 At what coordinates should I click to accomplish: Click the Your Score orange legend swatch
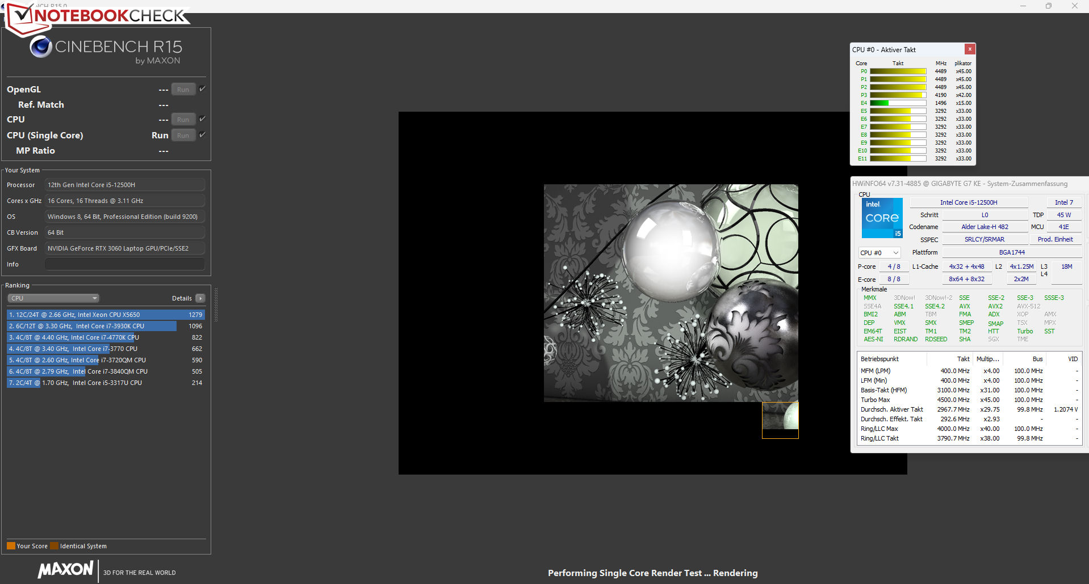coord(11,546)
